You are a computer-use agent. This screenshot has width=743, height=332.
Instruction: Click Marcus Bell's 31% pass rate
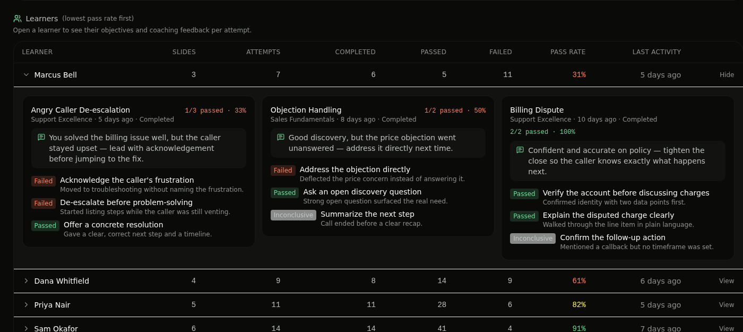579,75
